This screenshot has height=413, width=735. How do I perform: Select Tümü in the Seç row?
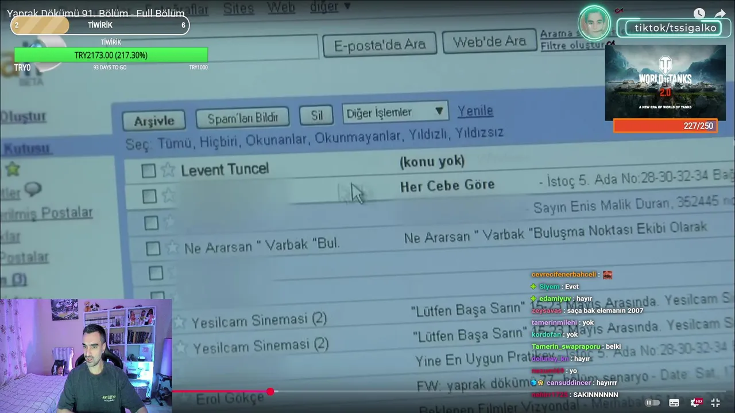point(175,143)
